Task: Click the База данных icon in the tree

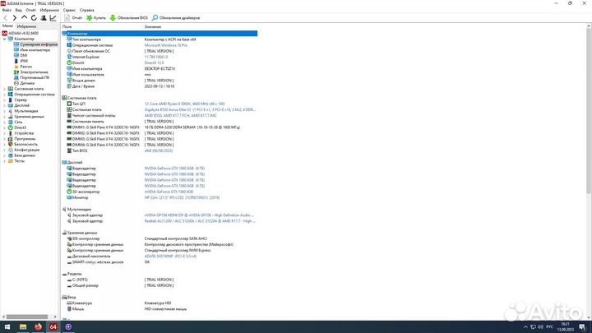Action: [x=10, y=155]
